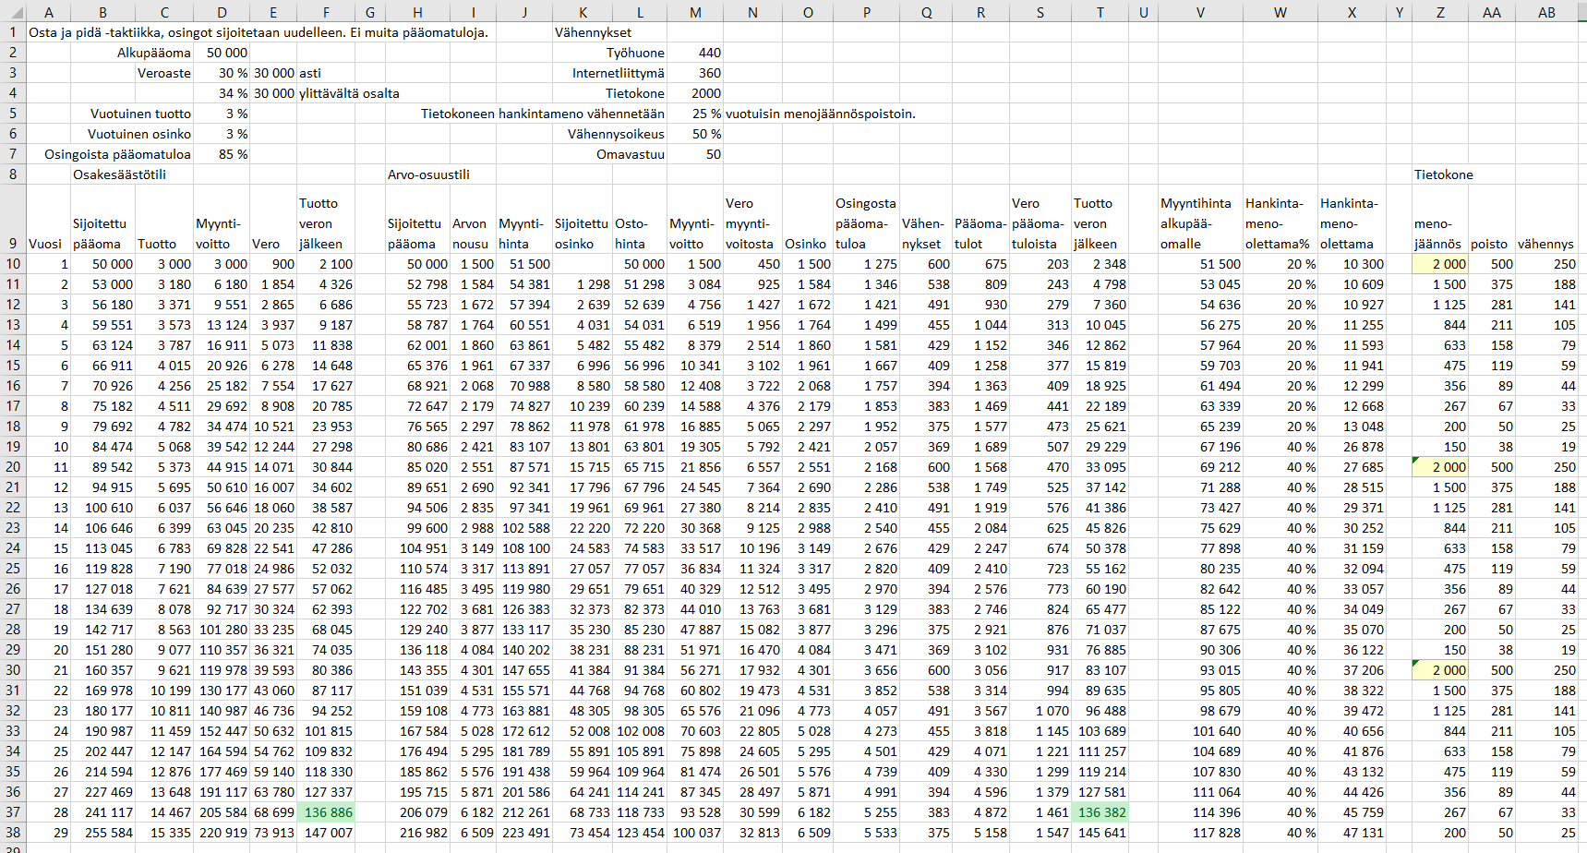This screenshot has width=1587, height=853.
Task: Click the Alkupääoma value 50 000 cell
Action: coord(222,53)
